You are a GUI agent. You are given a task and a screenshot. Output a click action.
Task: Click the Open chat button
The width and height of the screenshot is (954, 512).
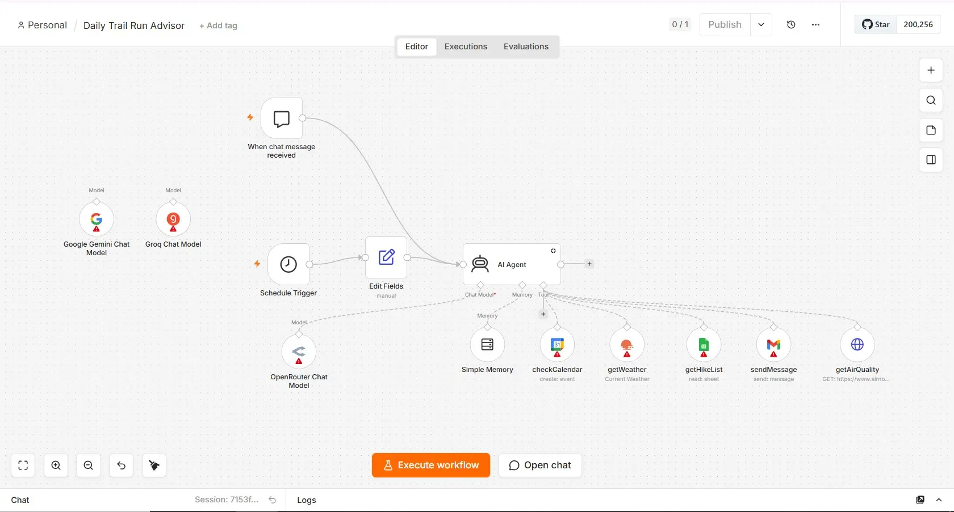click(540, 466)
